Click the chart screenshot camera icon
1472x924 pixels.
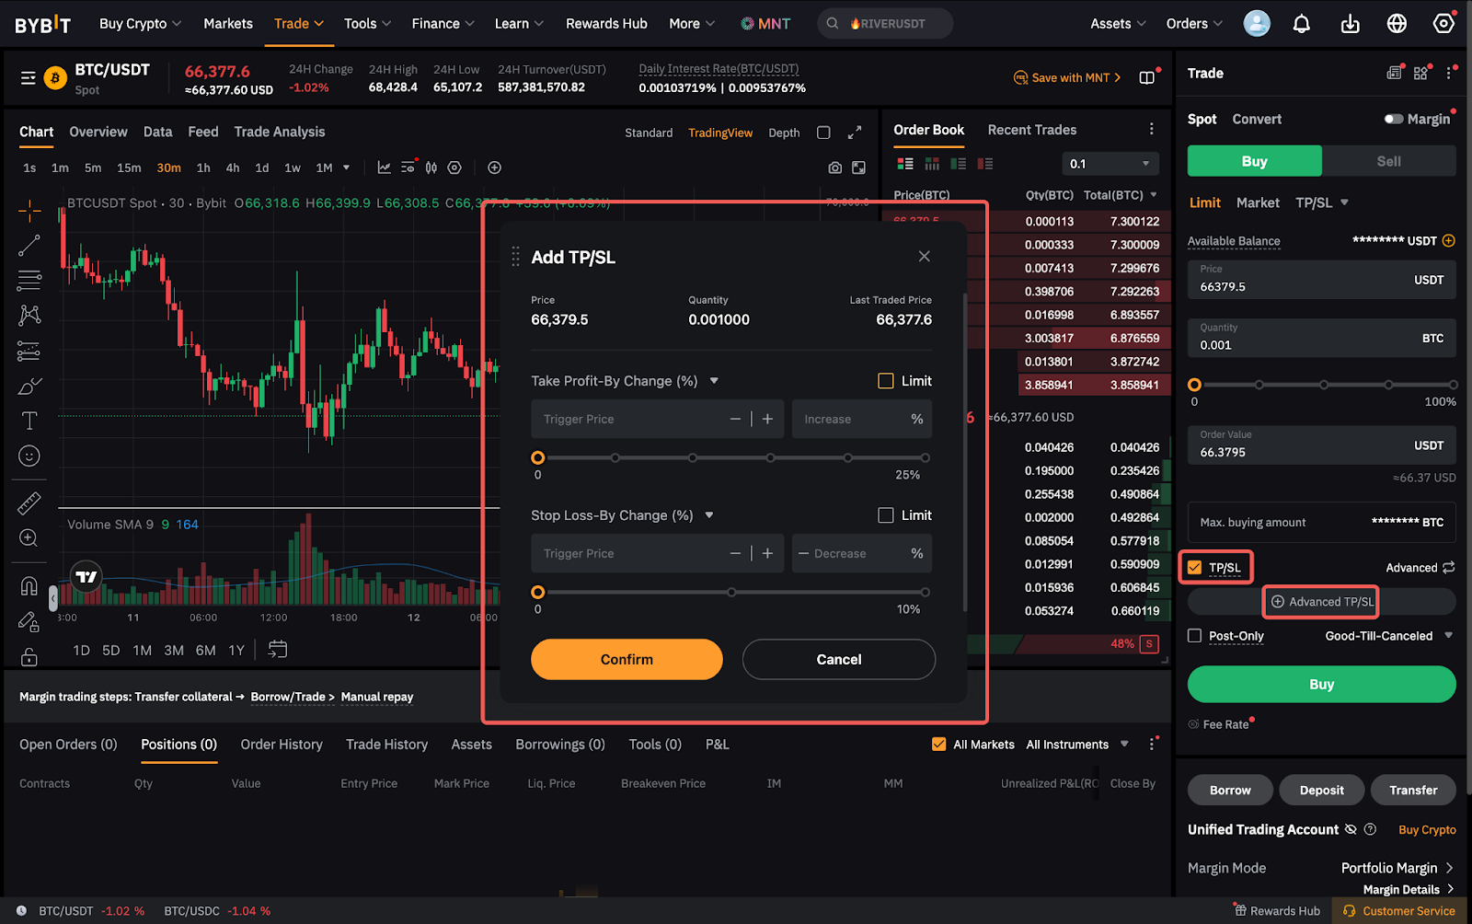(834, 167)
